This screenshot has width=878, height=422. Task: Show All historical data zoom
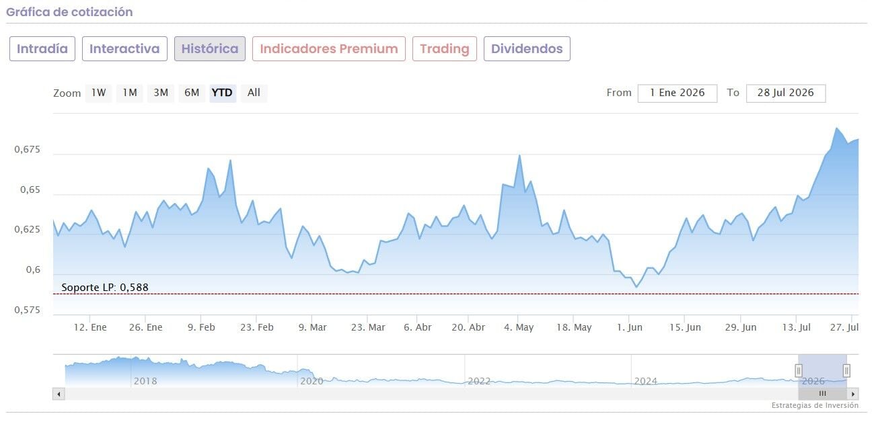click(254, 93)
